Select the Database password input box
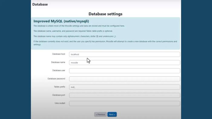This screenshot has width=212, height=119. (x=124, y=79)
